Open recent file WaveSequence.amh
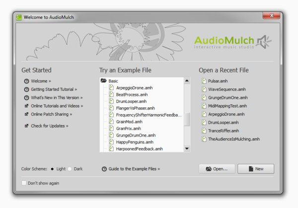The image size is (298, 208). [227, 89]
